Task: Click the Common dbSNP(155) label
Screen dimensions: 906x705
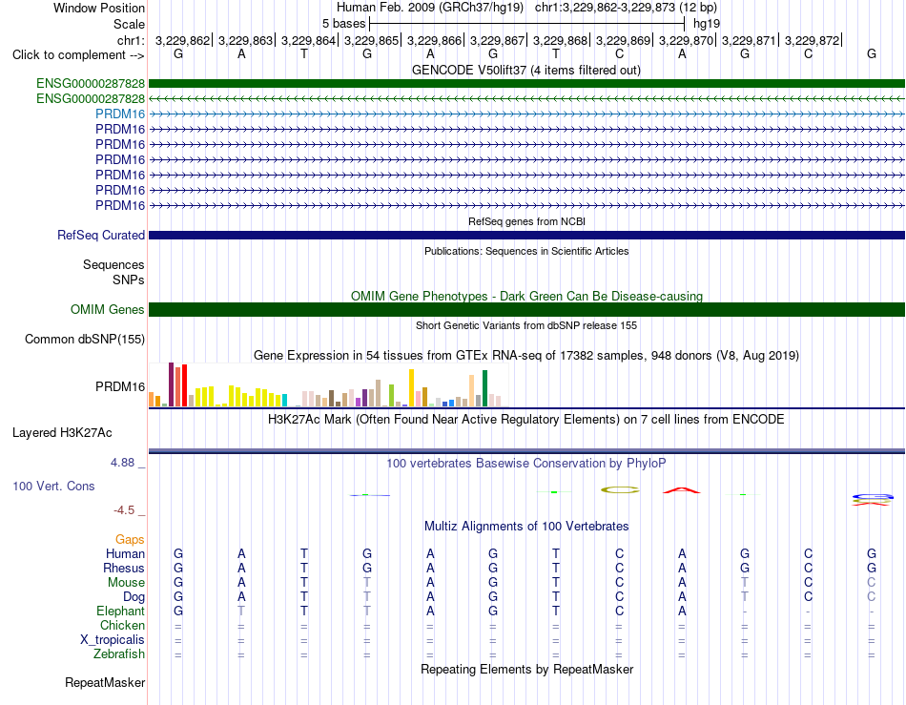Action: coord(85,340)
